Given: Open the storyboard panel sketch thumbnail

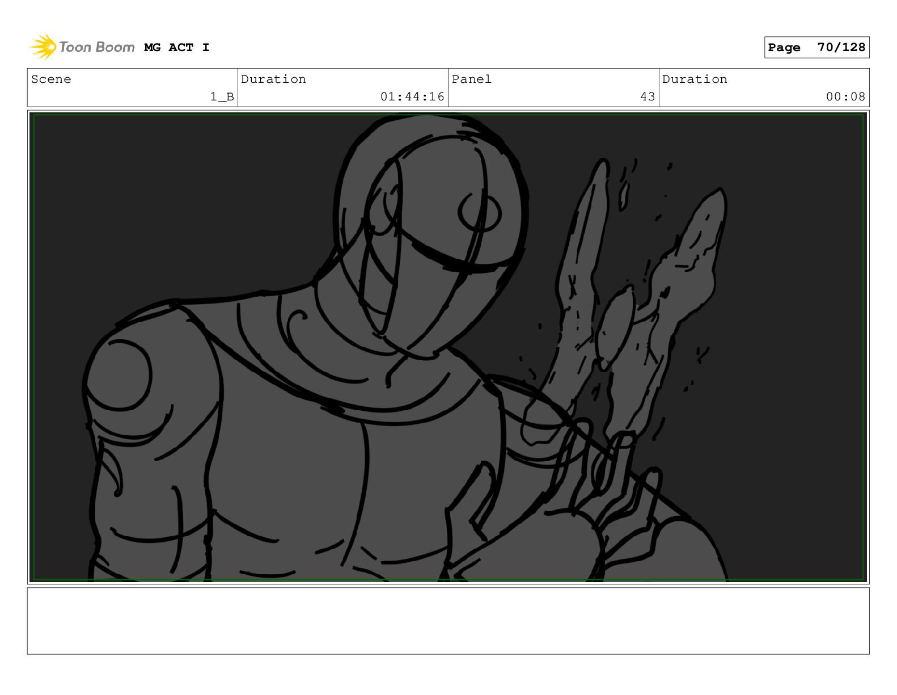Looking at the screenshot, I should coord(448,347).
